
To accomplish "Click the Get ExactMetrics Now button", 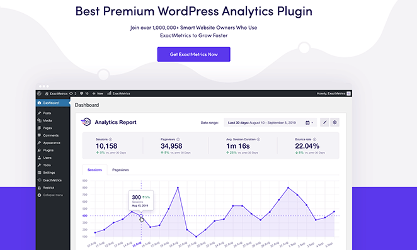I will [x=193, y=54].
